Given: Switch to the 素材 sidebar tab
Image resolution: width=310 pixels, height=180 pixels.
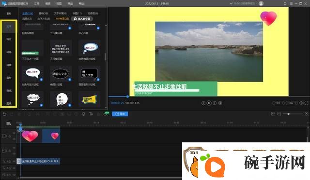Looking at the screenshot, I should [9, 14].
